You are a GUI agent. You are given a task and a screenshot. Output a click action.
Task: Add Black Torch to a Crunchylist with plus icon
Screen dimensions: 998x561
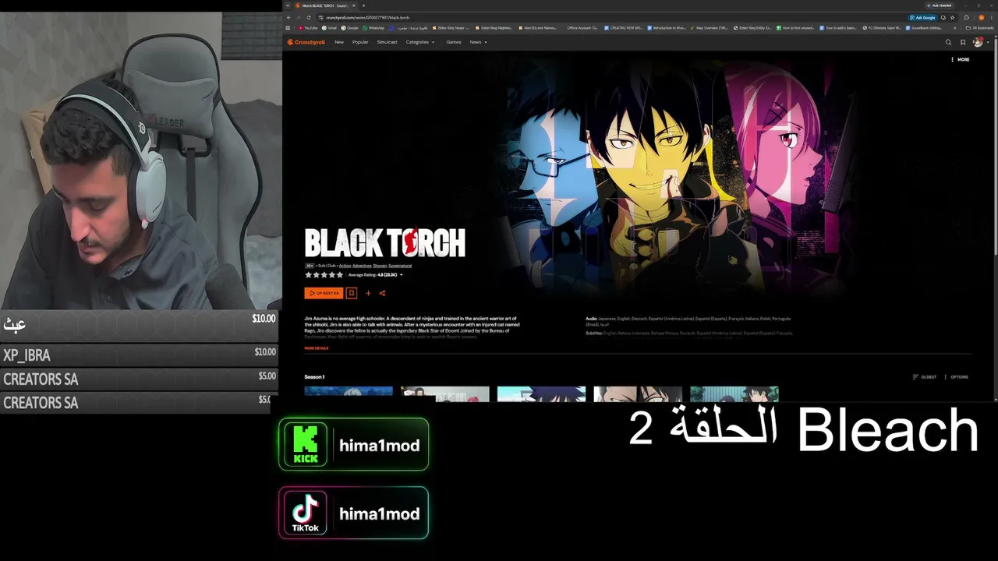368,293
